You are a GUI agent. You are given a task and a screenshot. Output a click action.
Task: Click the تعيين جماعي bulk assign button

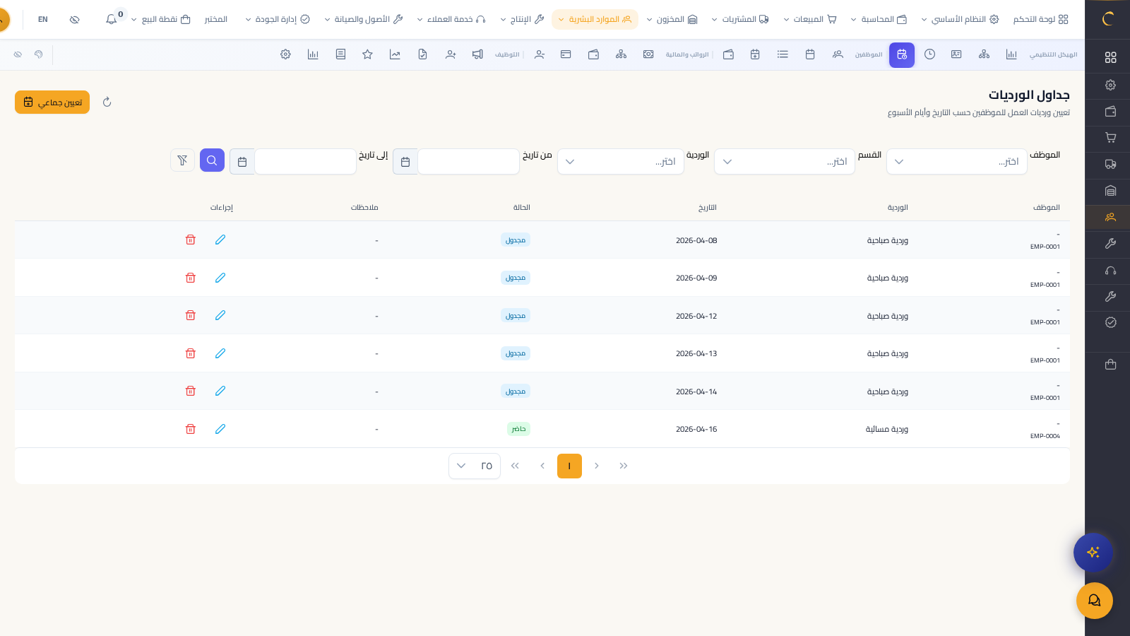tap(52, 102)
